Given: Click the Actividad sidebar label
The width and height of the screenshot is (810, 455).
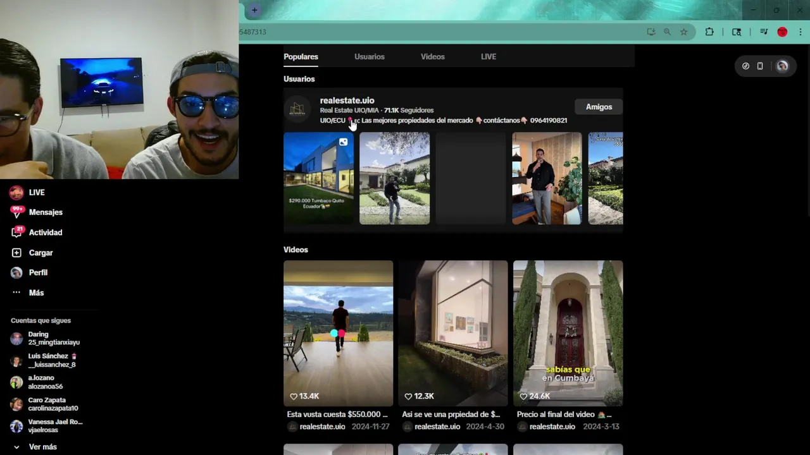Looking at the screenshot, I should tap(46, 233).
